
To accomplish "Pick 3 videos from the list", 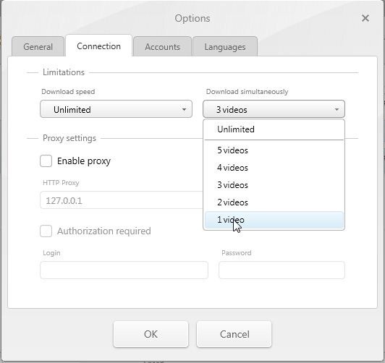I will tap(274, 185).
